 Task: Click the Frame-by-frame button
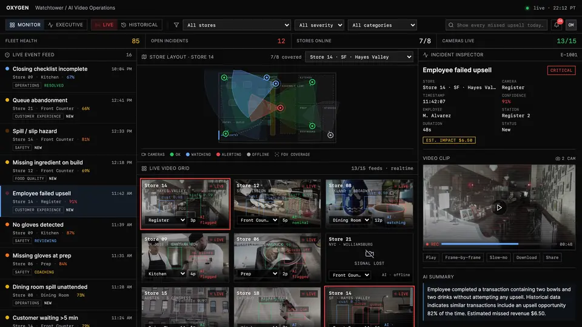point(463,258)
